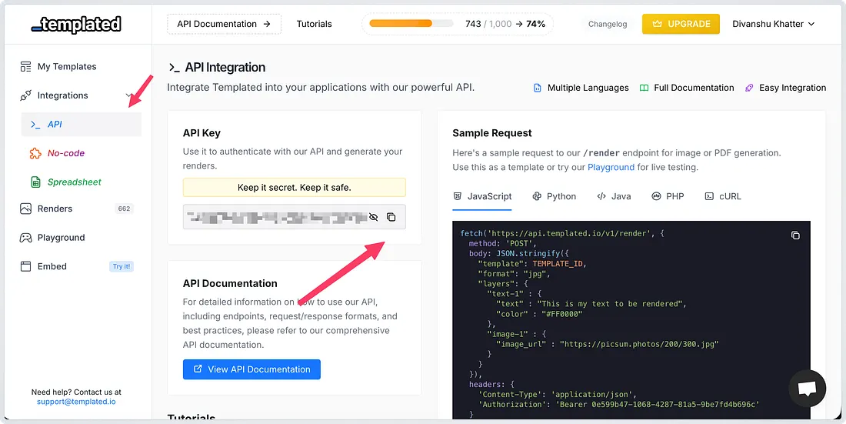Open the chat support widget
Image resolution: width=846 pixels, height=424 pixels.
807,389
